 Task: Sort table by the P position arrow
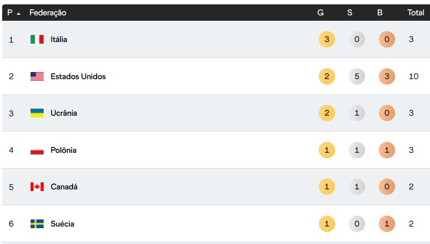tap(19, 13)
